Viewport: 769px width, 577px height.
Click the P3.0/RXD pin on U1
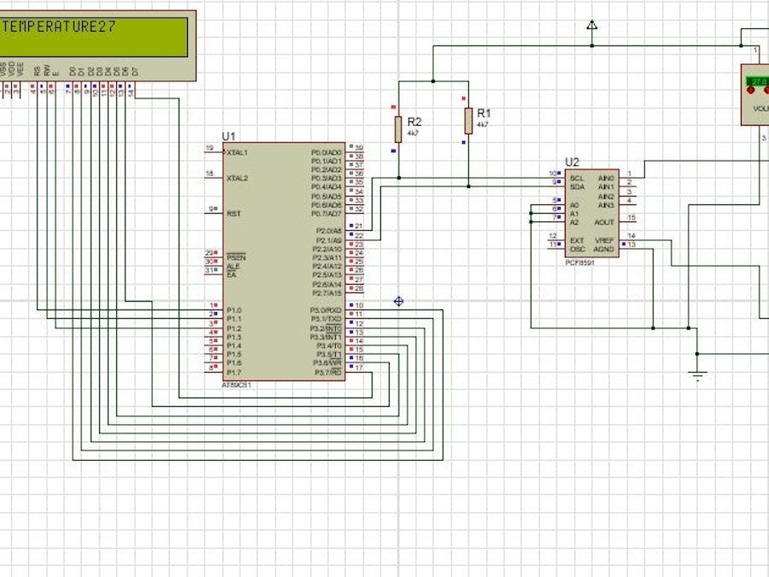tap(355, 308)
